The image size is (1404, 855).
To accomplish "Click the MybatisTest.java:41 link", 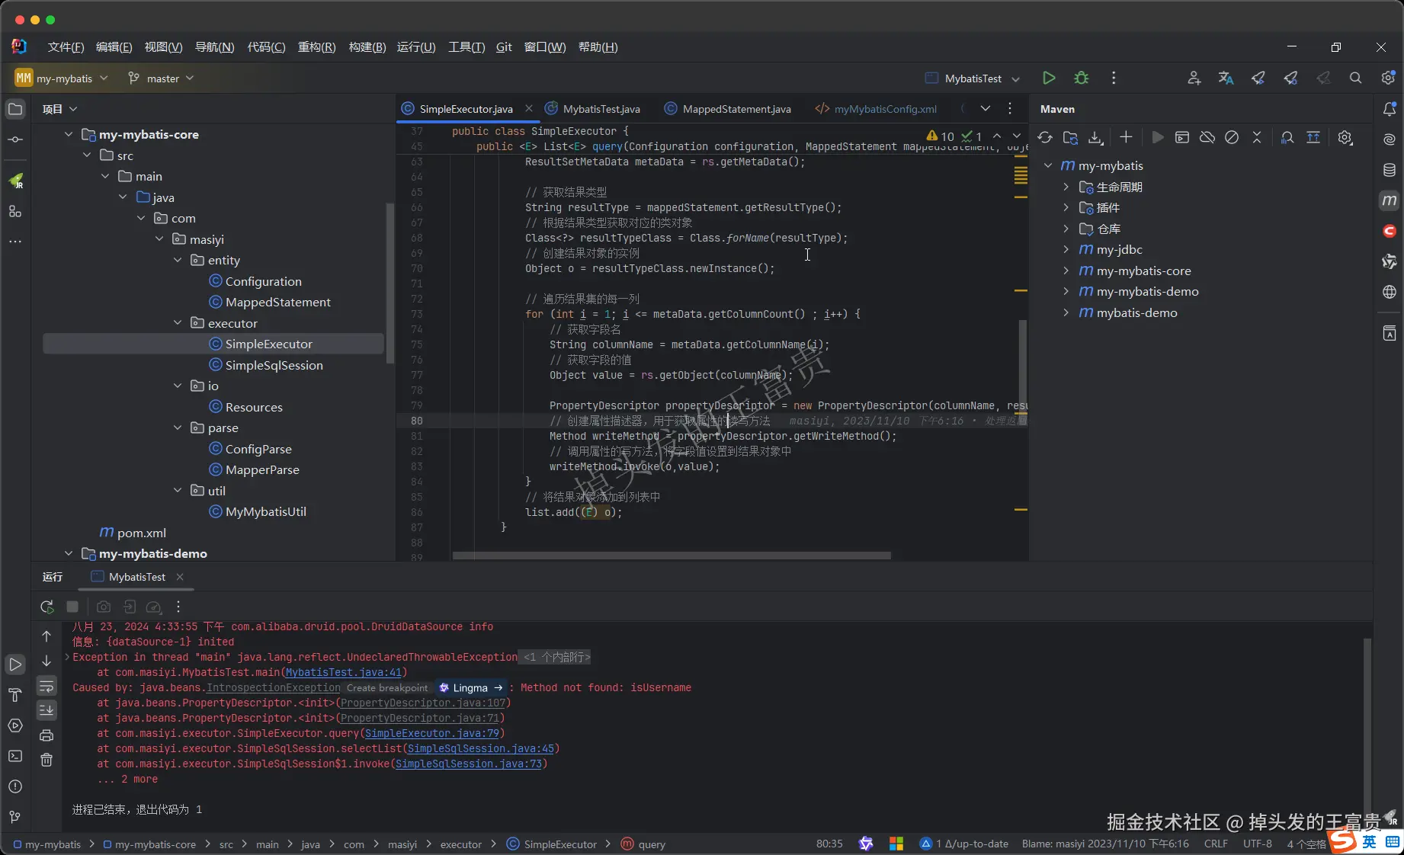I will 343,672.
